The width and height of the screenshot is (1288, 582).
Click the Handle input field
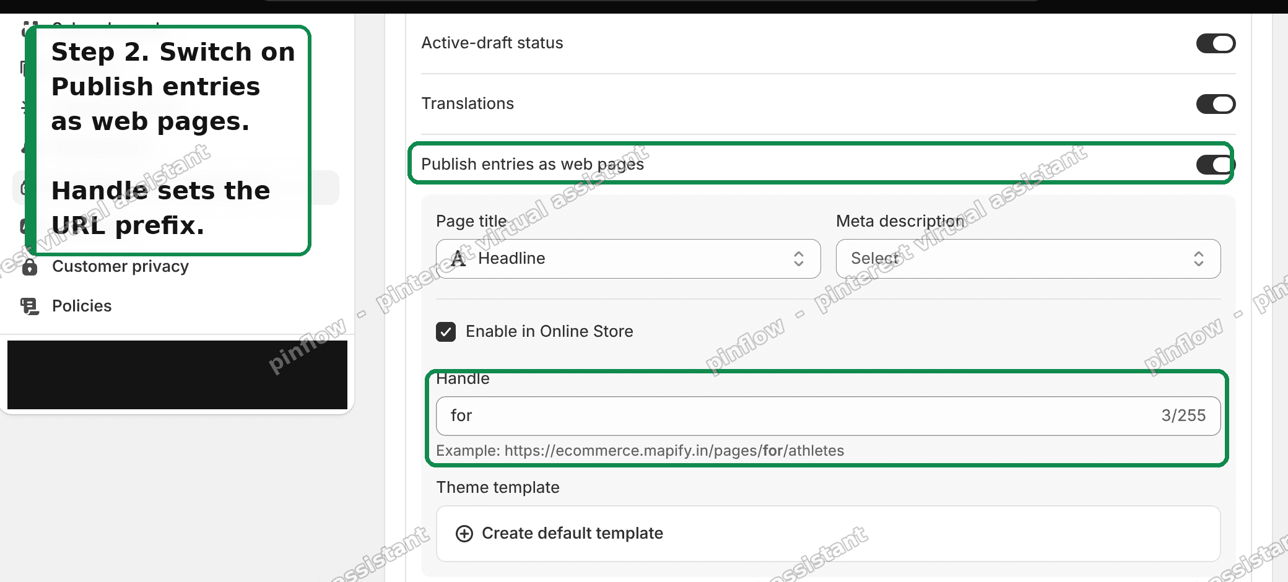(828, 416)
